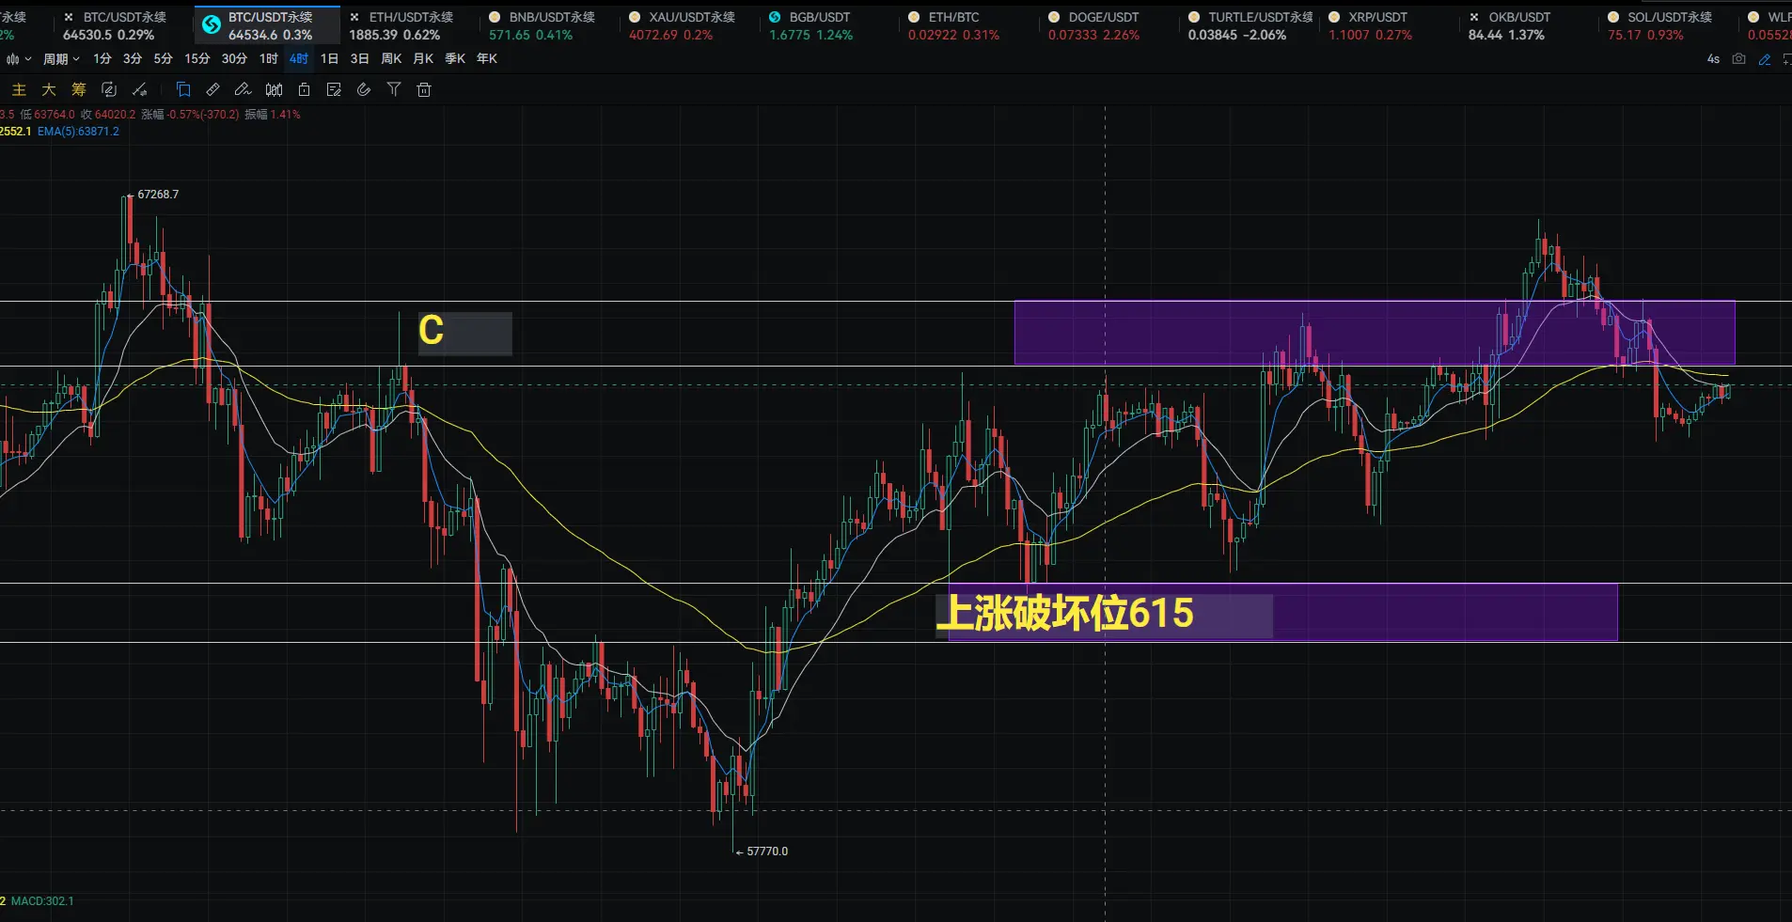
Task: Switch to 年K yearly chart
Action: [487, 59]
